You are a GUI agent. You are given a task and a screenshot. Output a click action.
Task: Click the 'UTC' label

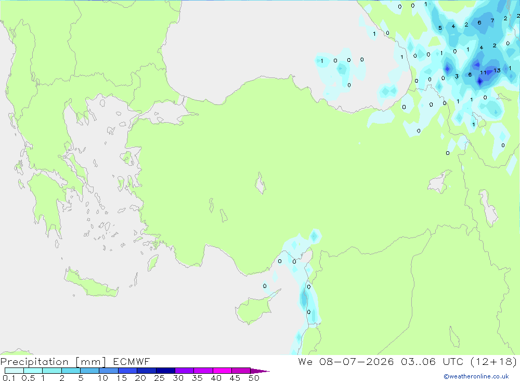(453, 361)
